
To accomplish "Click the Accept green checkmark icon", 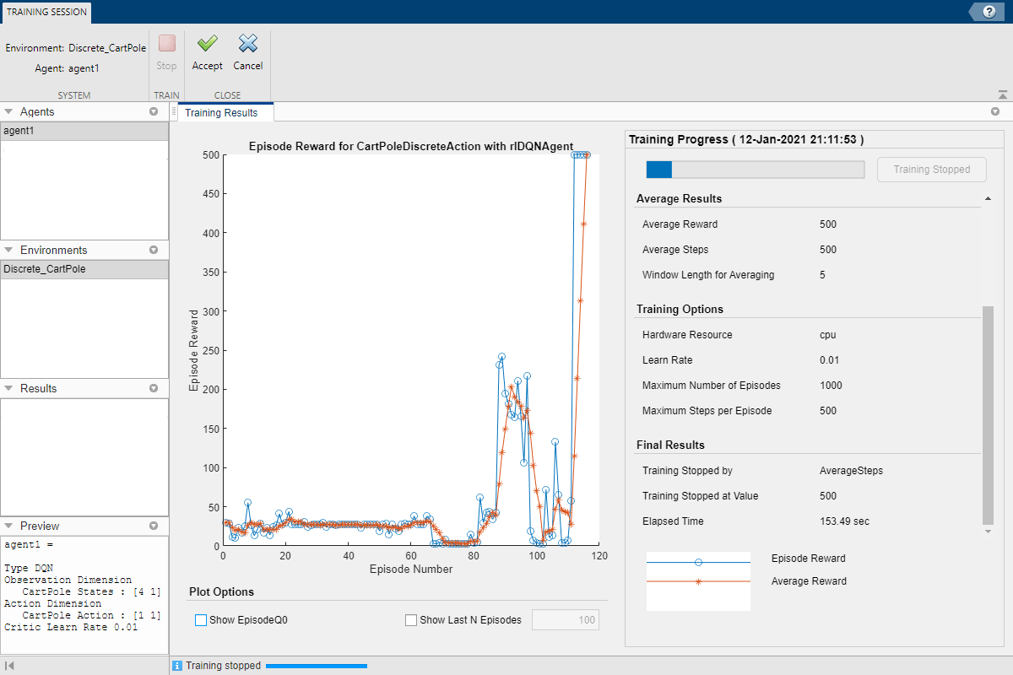I will [x=207, y=43].
